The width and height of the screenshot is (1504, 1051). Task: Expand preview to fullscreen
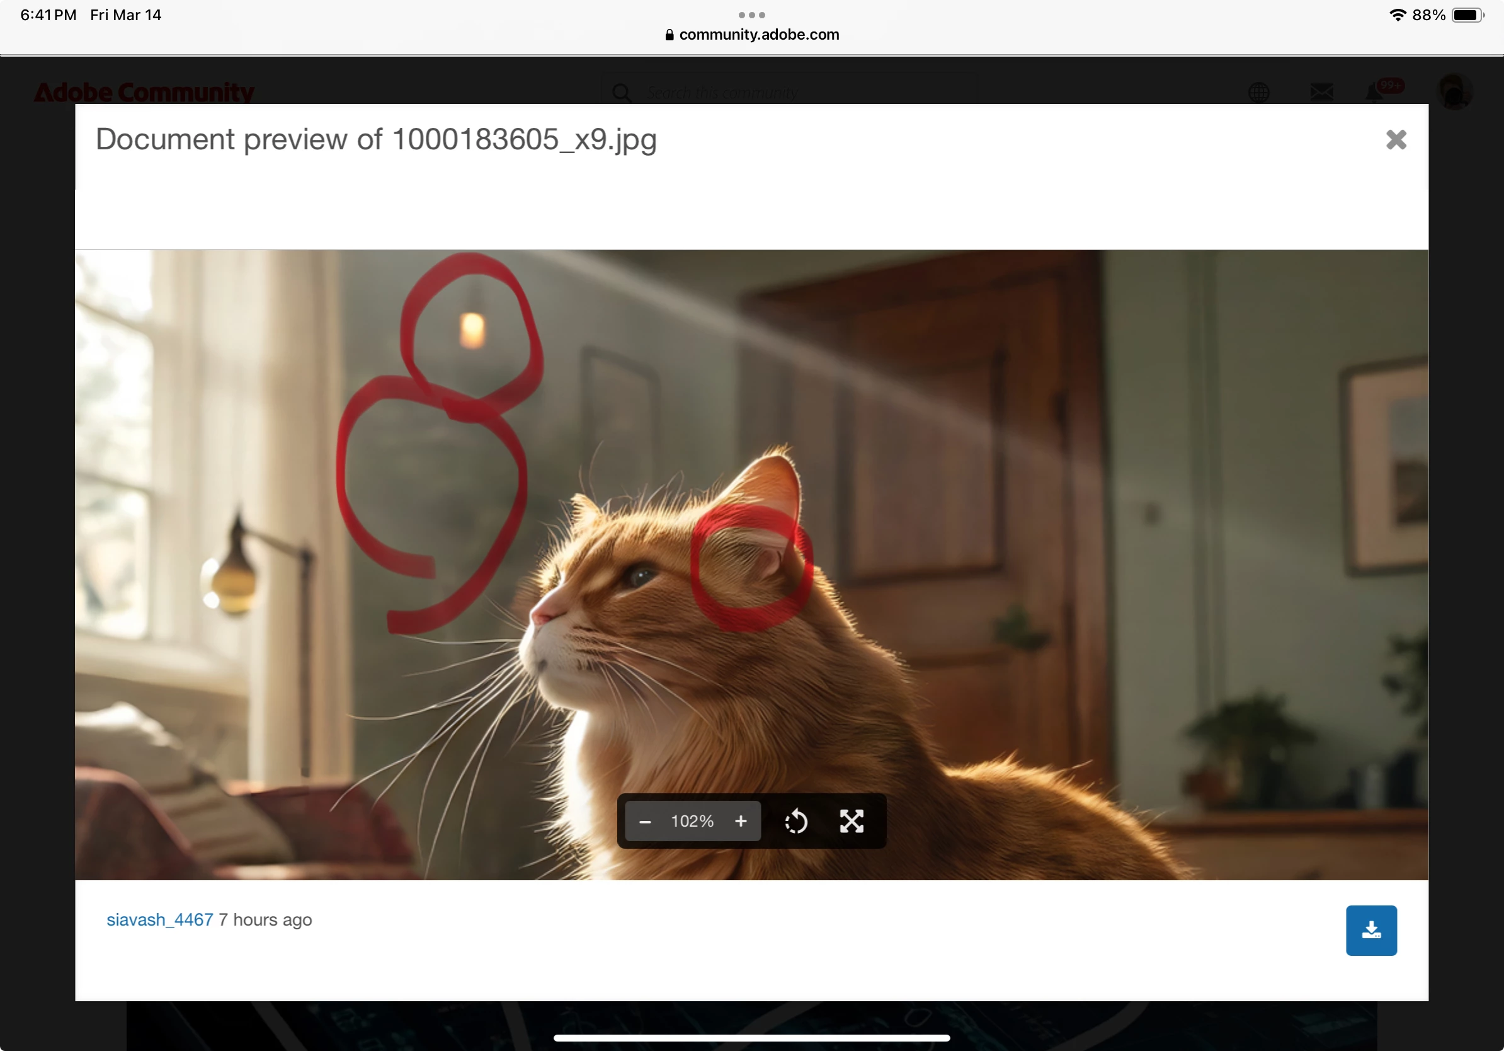[x=852, y=822]
